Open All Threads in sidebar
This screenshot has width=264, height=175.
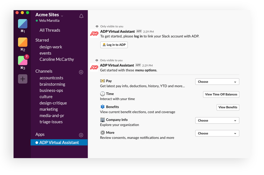[50, 30]
